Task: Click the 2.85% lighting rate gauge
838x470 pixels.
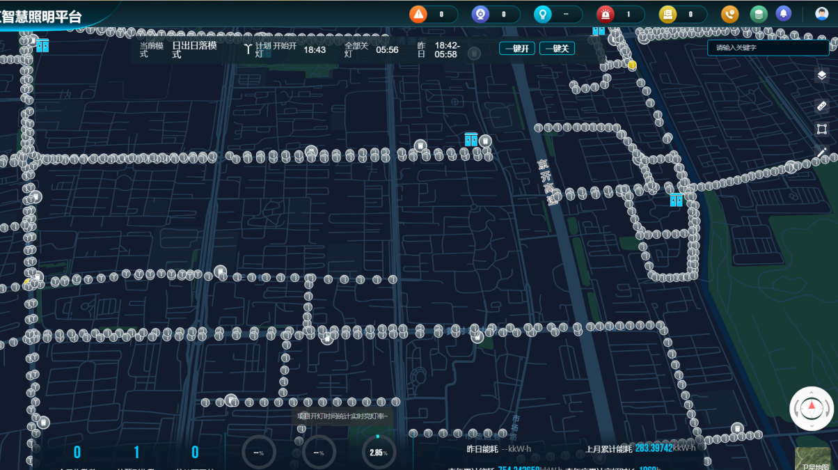Action: (x=379, y=453)
